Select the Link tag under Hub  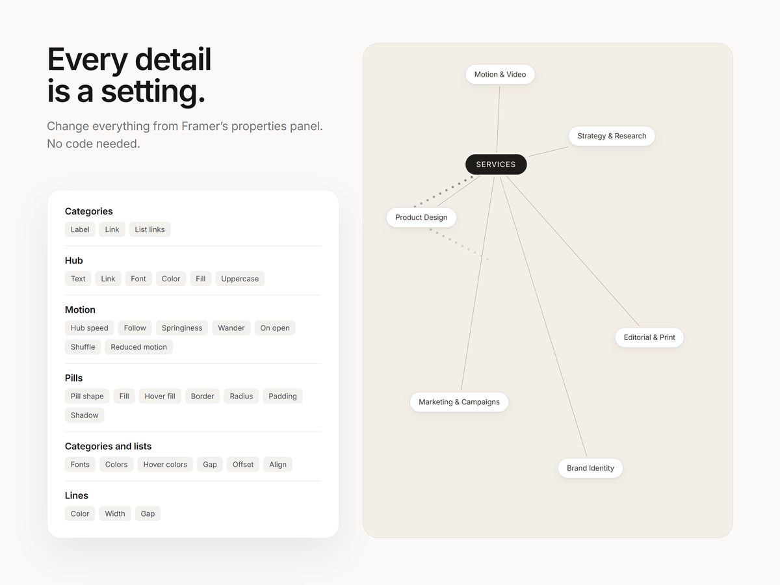pyautogui.click(x=108, y=279)
